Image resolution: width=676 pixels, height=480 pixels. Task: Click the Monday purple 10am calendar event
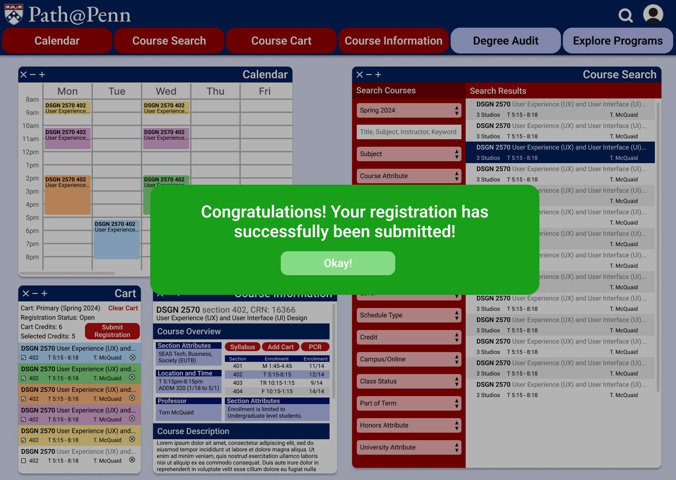coord(68,138)
